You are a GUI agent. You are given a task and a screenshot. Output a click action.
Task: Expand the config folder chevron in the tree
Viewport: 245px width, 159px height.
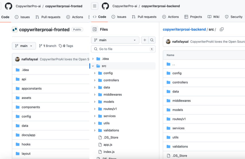95,73
